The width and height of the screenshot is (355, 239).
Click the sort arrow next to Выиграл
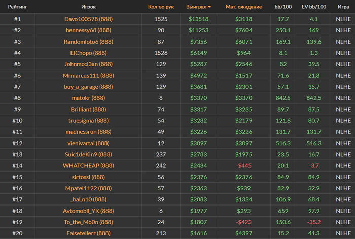[209, 7]
